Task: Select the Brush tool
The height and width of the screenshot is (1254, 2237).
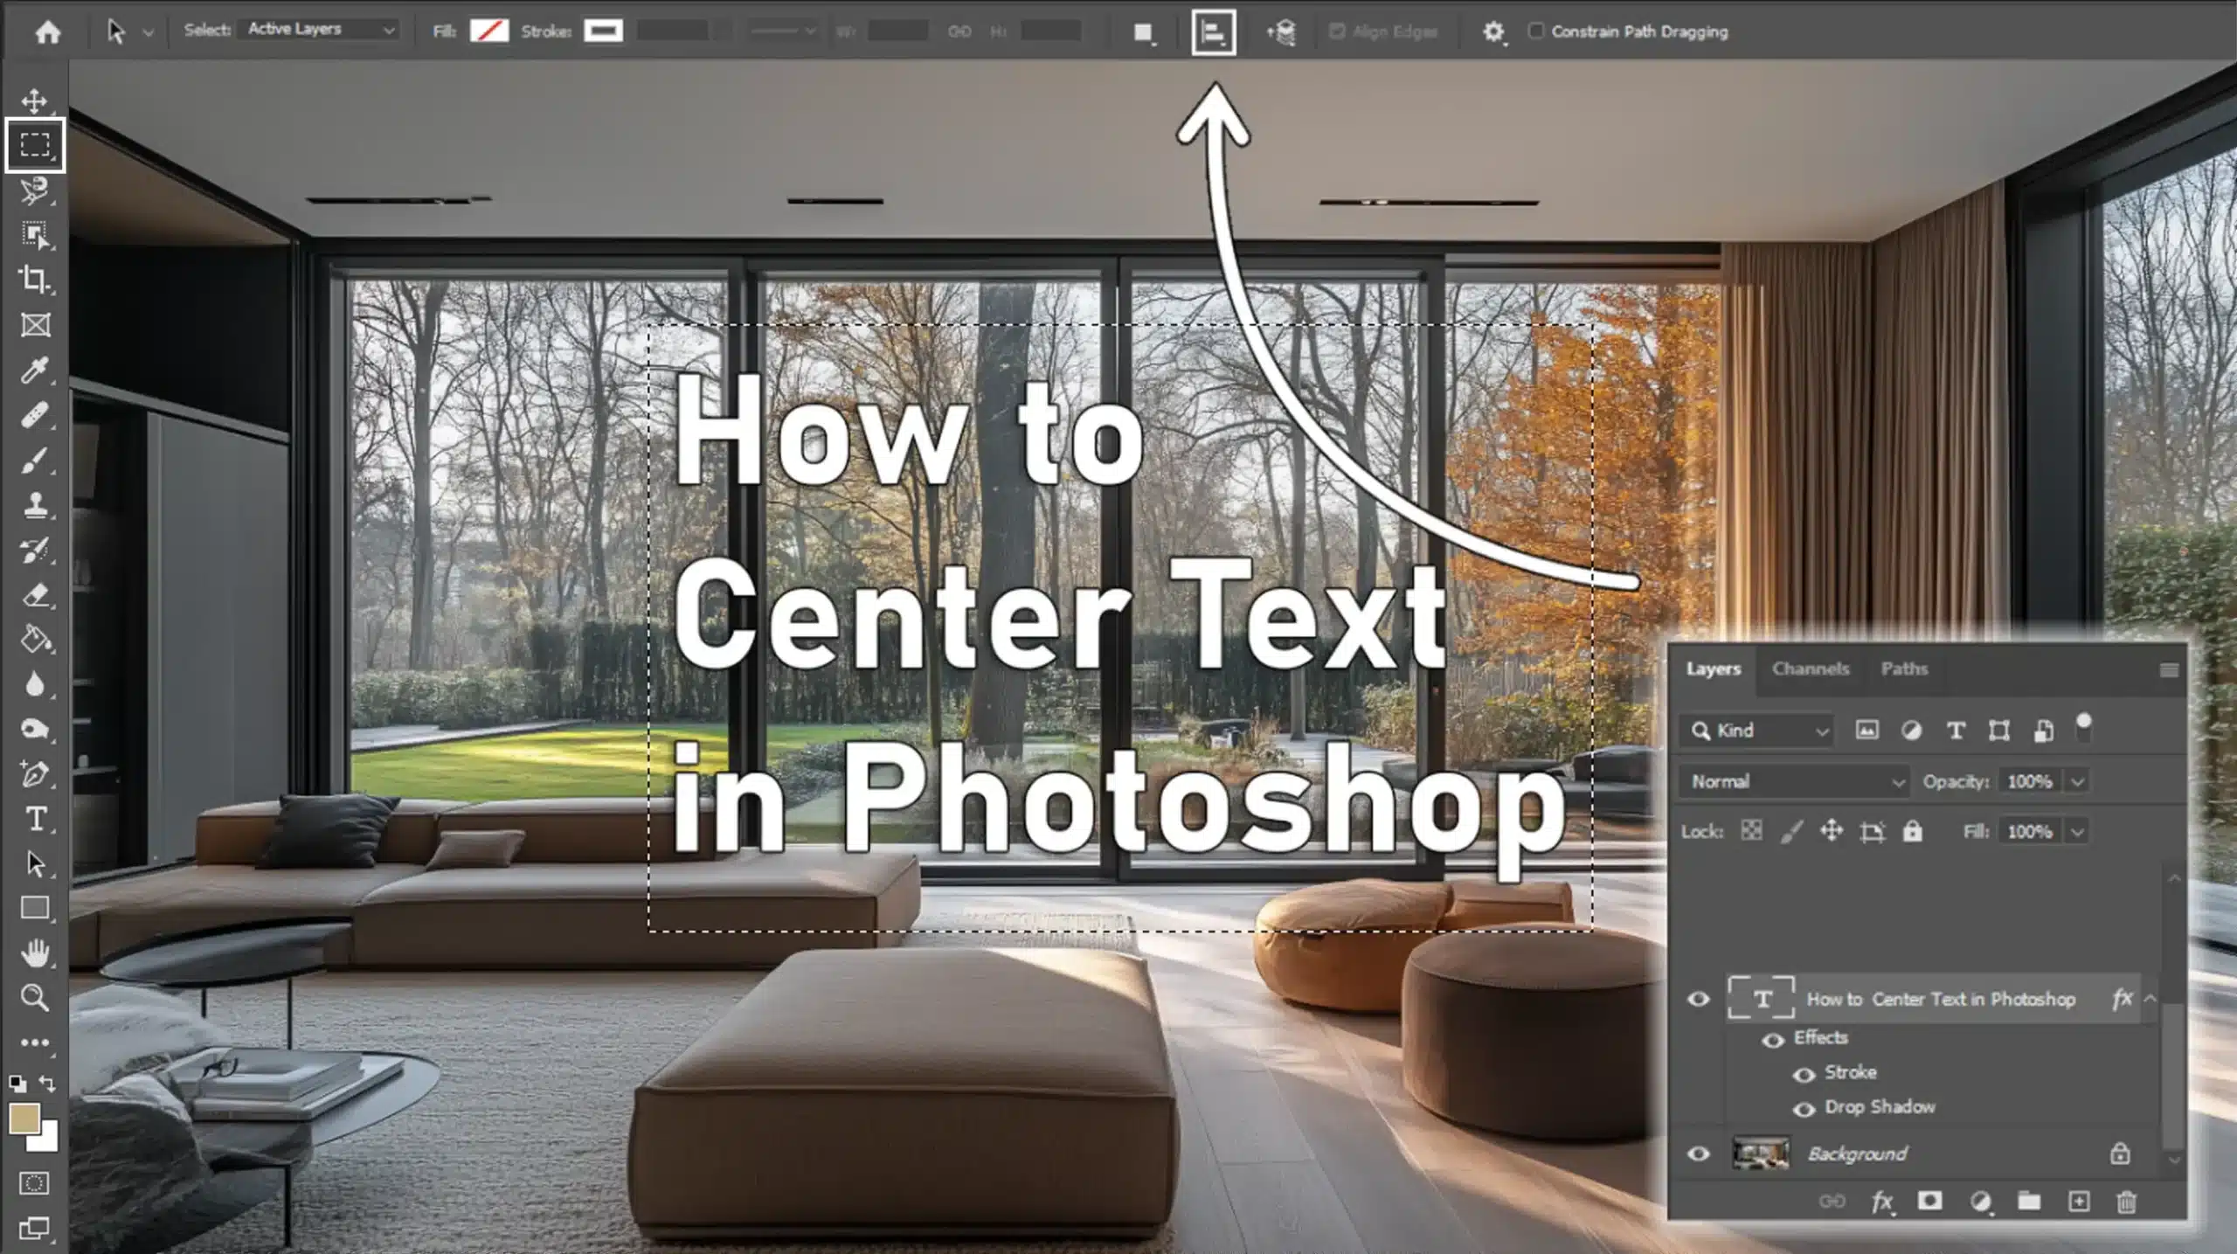Action: (x=35, y=460)
